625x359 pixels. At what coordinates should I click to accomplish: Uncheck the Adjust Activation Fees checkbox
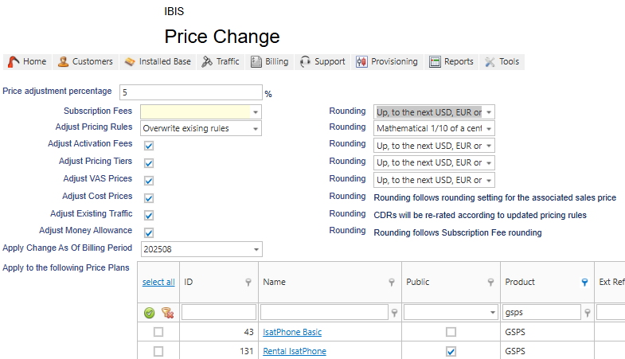tap(149, 146)
